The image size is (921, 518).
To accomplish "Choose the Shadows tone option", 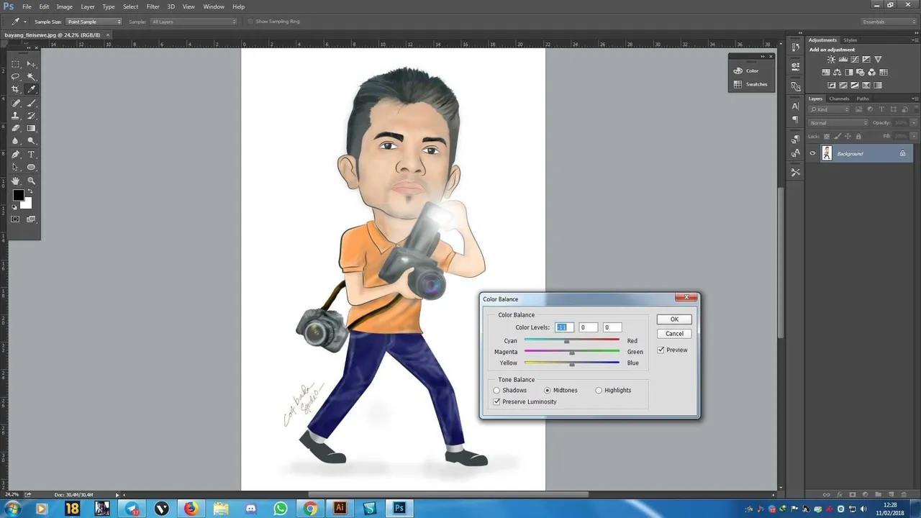I will click(x=496, y=391).
